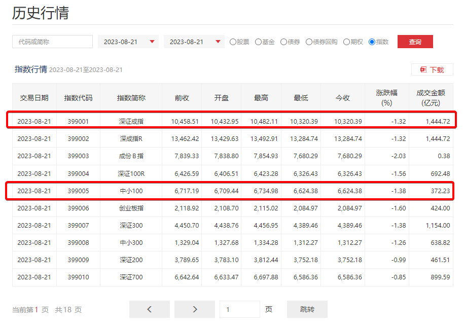
Task: Focus the 代码或简称 search field
Action: (x=52, y=42)
